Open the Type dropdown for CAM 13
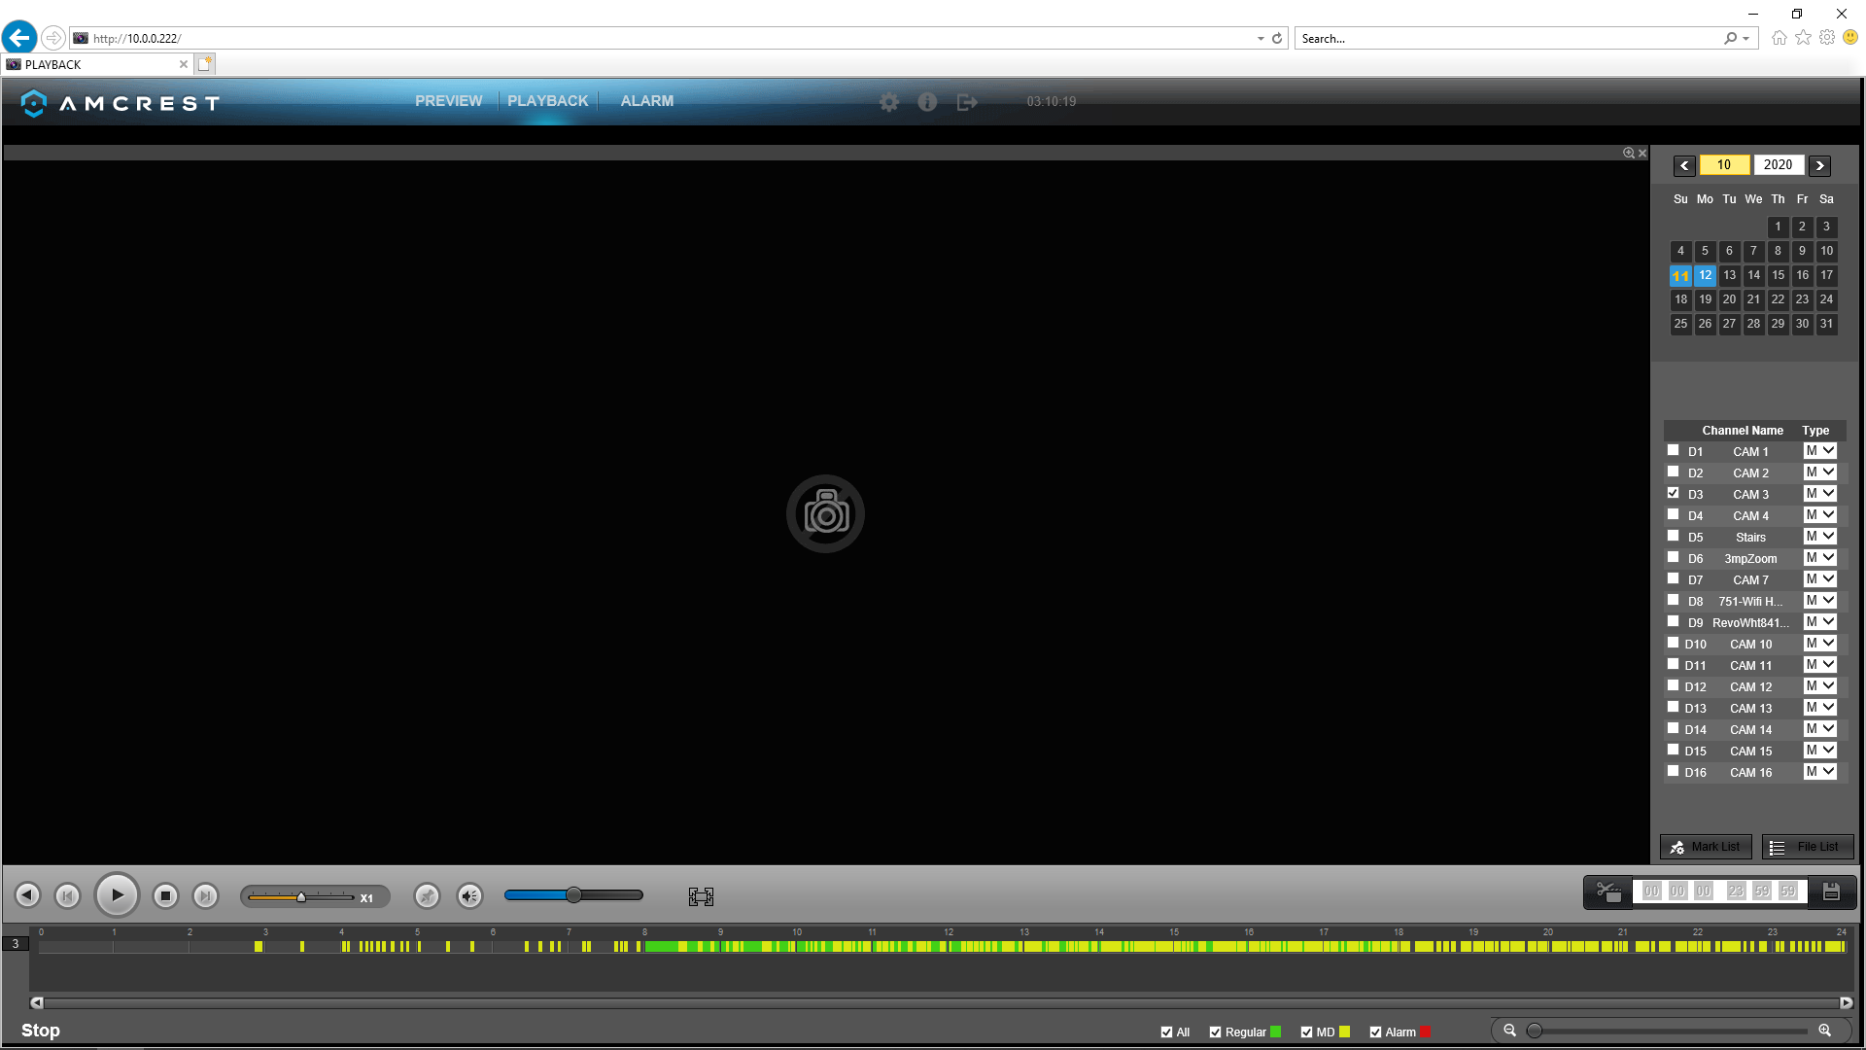 pos(1819,708)
